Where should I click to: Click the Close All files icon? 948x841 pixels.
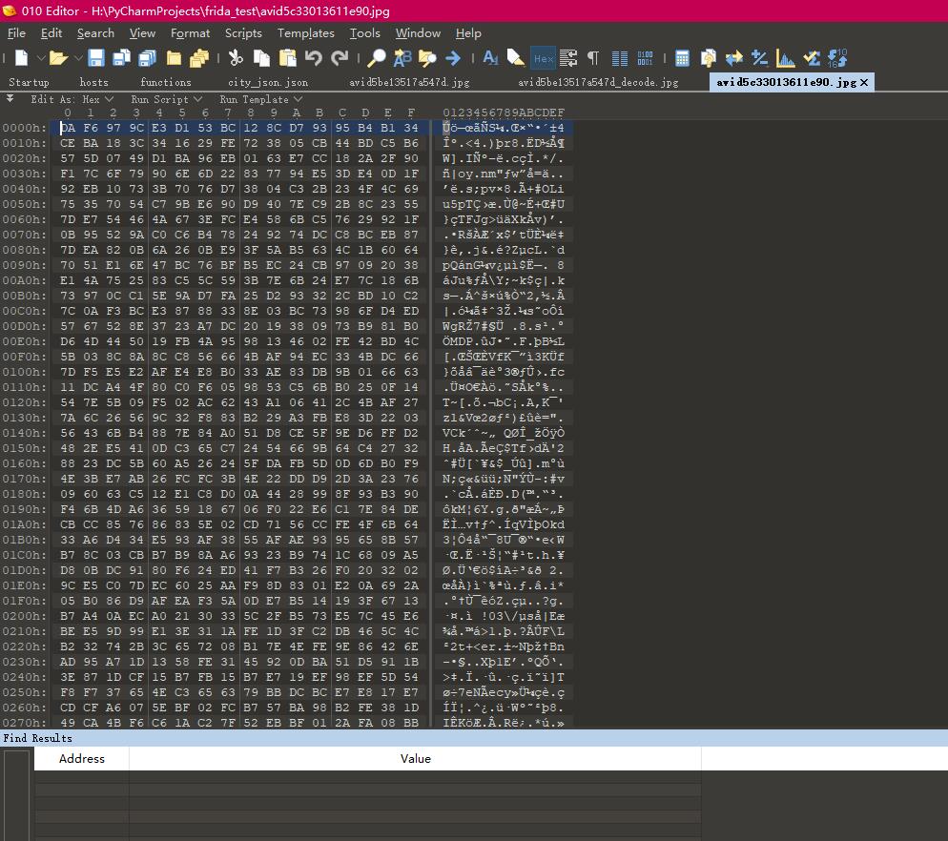tap(199, 58)
